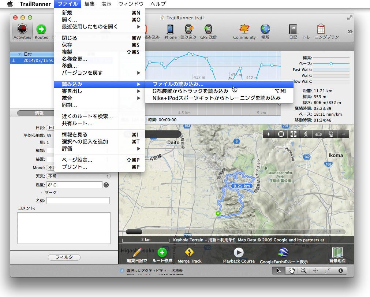Expand the 評価 submenu

99,149
